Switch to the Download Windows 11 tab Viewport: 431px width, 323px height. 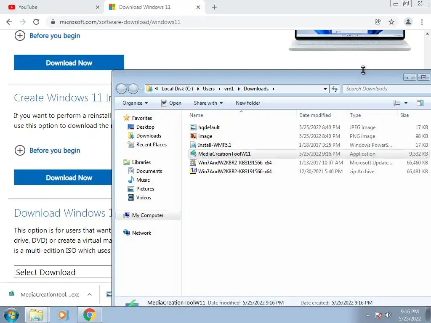point(154,7)
